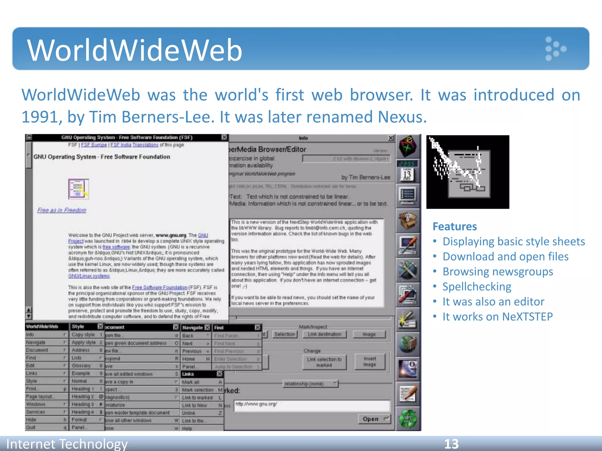Click the Link destination button

coord(325,334)
